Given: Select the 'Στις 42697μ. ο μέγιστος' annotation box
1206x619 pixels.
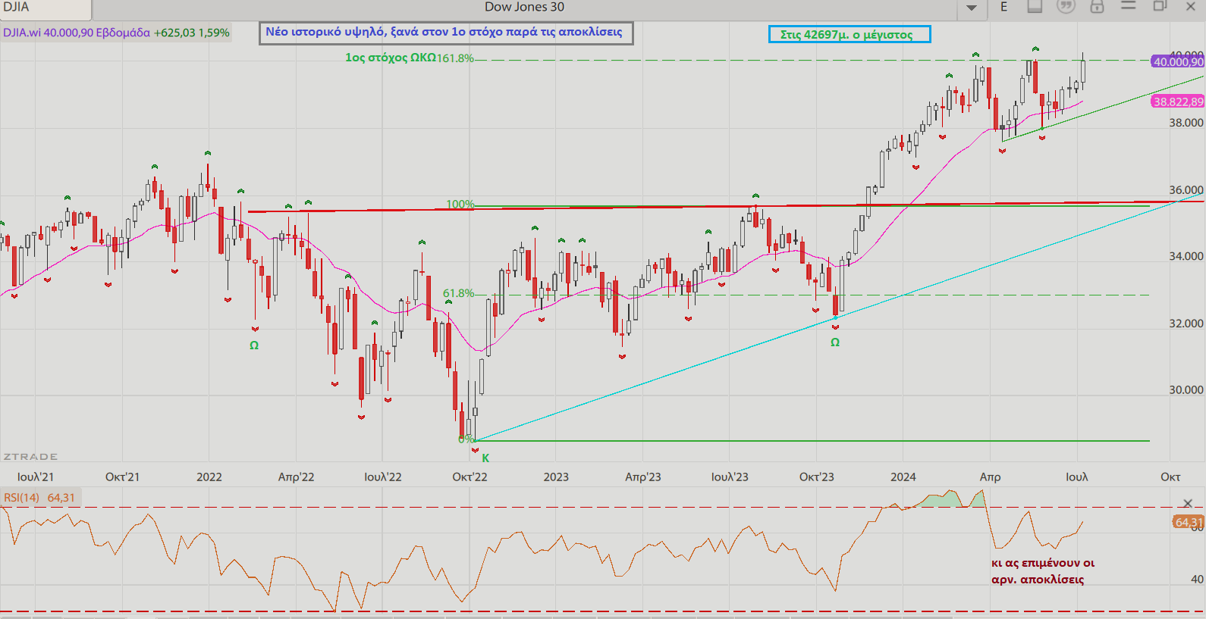Looking at the screenshot, I should (849, 34).
